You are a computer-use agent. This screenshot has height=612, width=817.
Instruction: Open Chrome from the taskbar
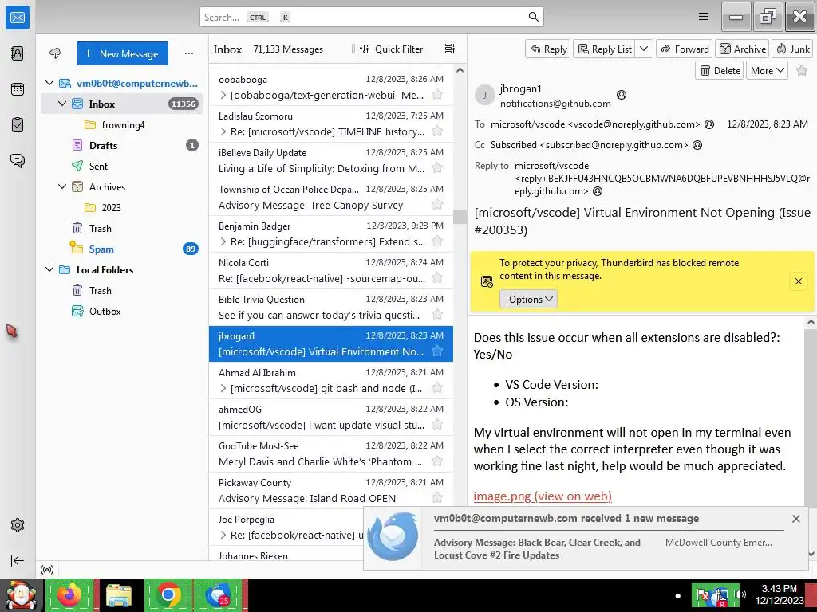[168, 594]
